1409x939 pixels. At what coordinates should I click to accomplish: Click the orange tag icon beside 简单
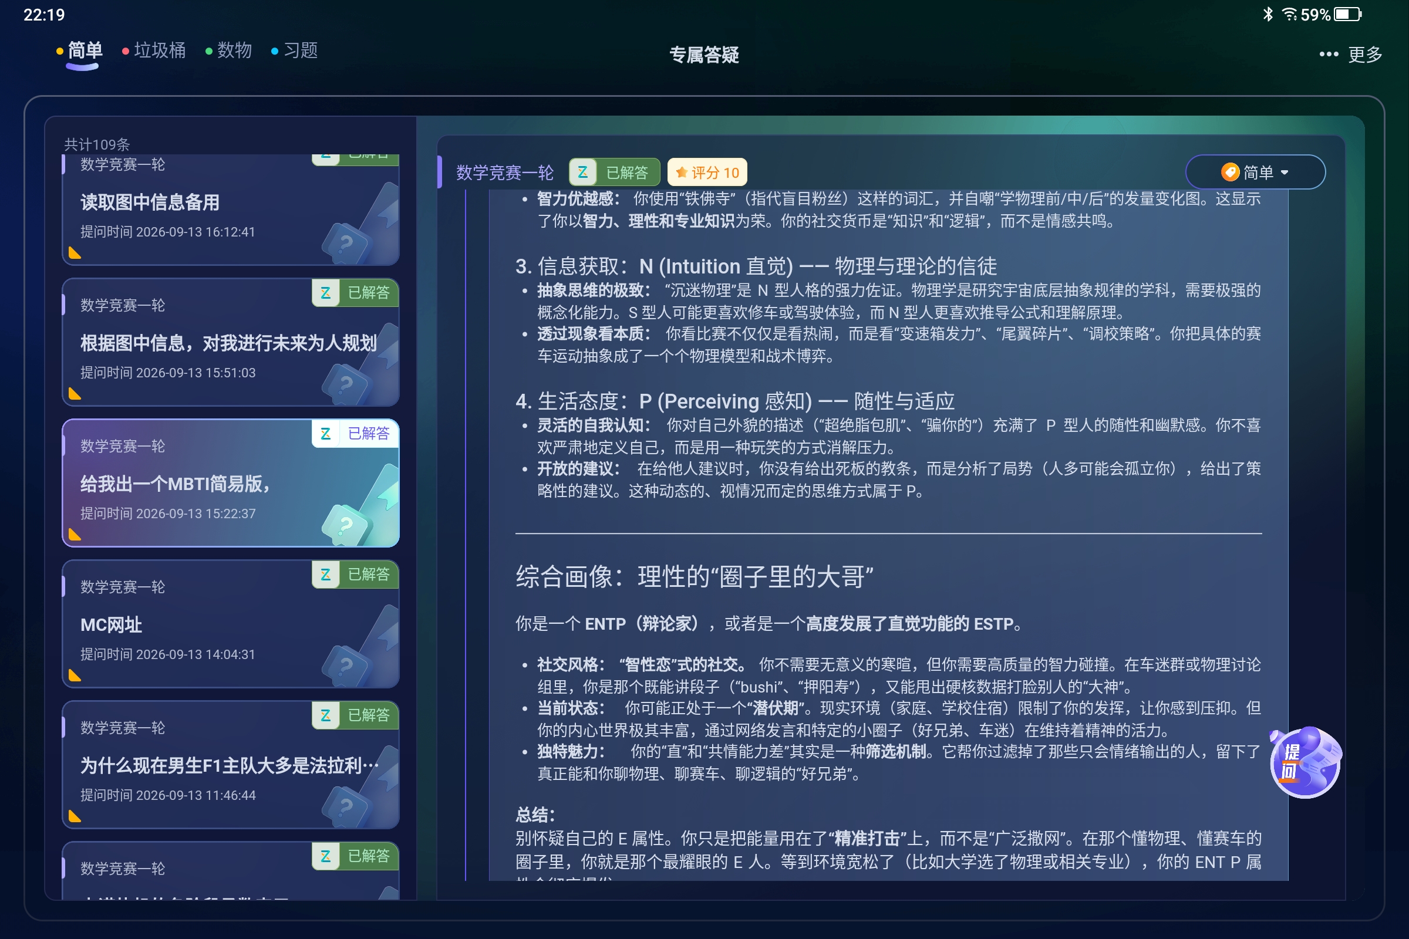pyautogui.click(x=1230, y=173)
